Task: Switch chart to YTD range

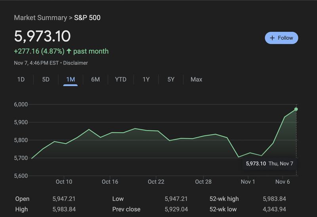Action: (120, 79)
